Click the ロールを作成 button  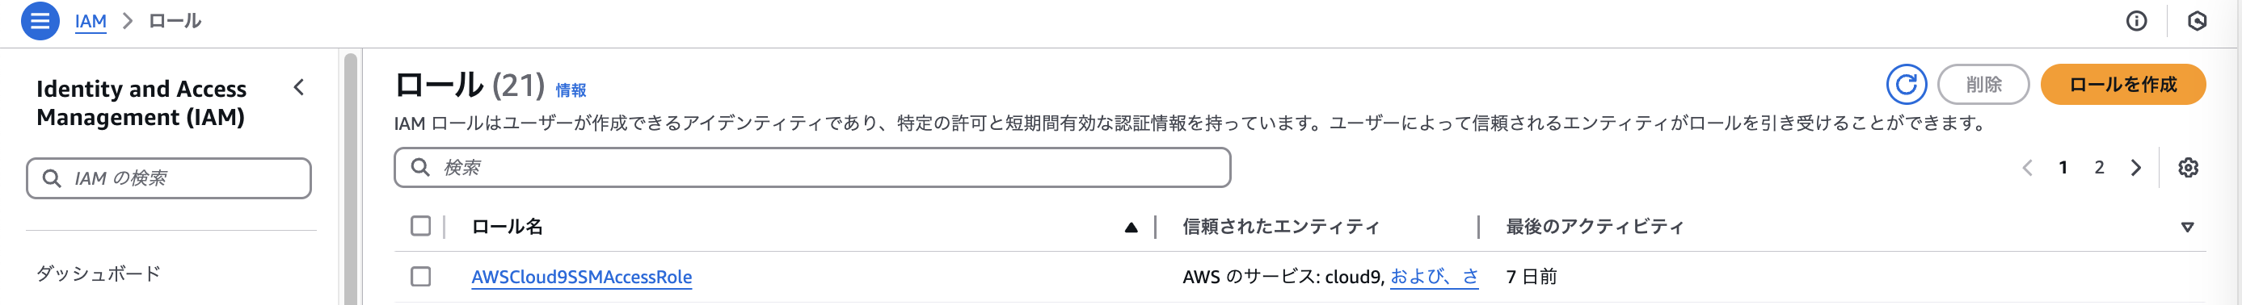click(x=2122, y=84)
